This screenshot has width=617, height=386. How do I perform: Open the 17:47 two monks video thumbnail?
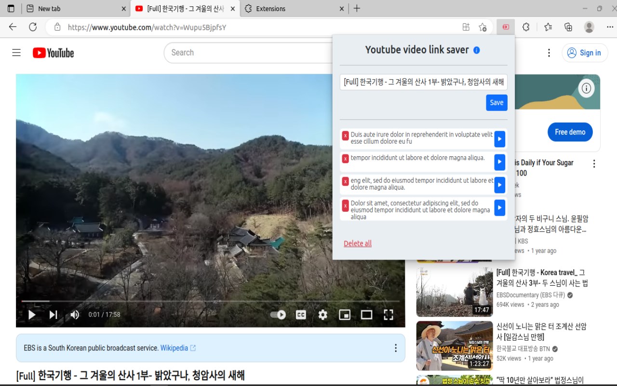(455, 292)
